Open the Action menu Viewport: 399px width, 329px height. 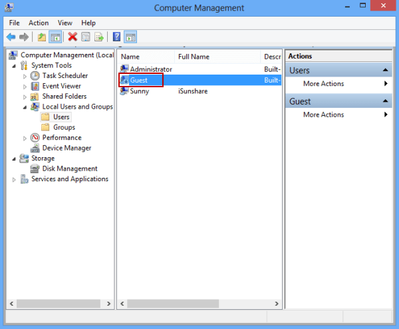(39, 23)
